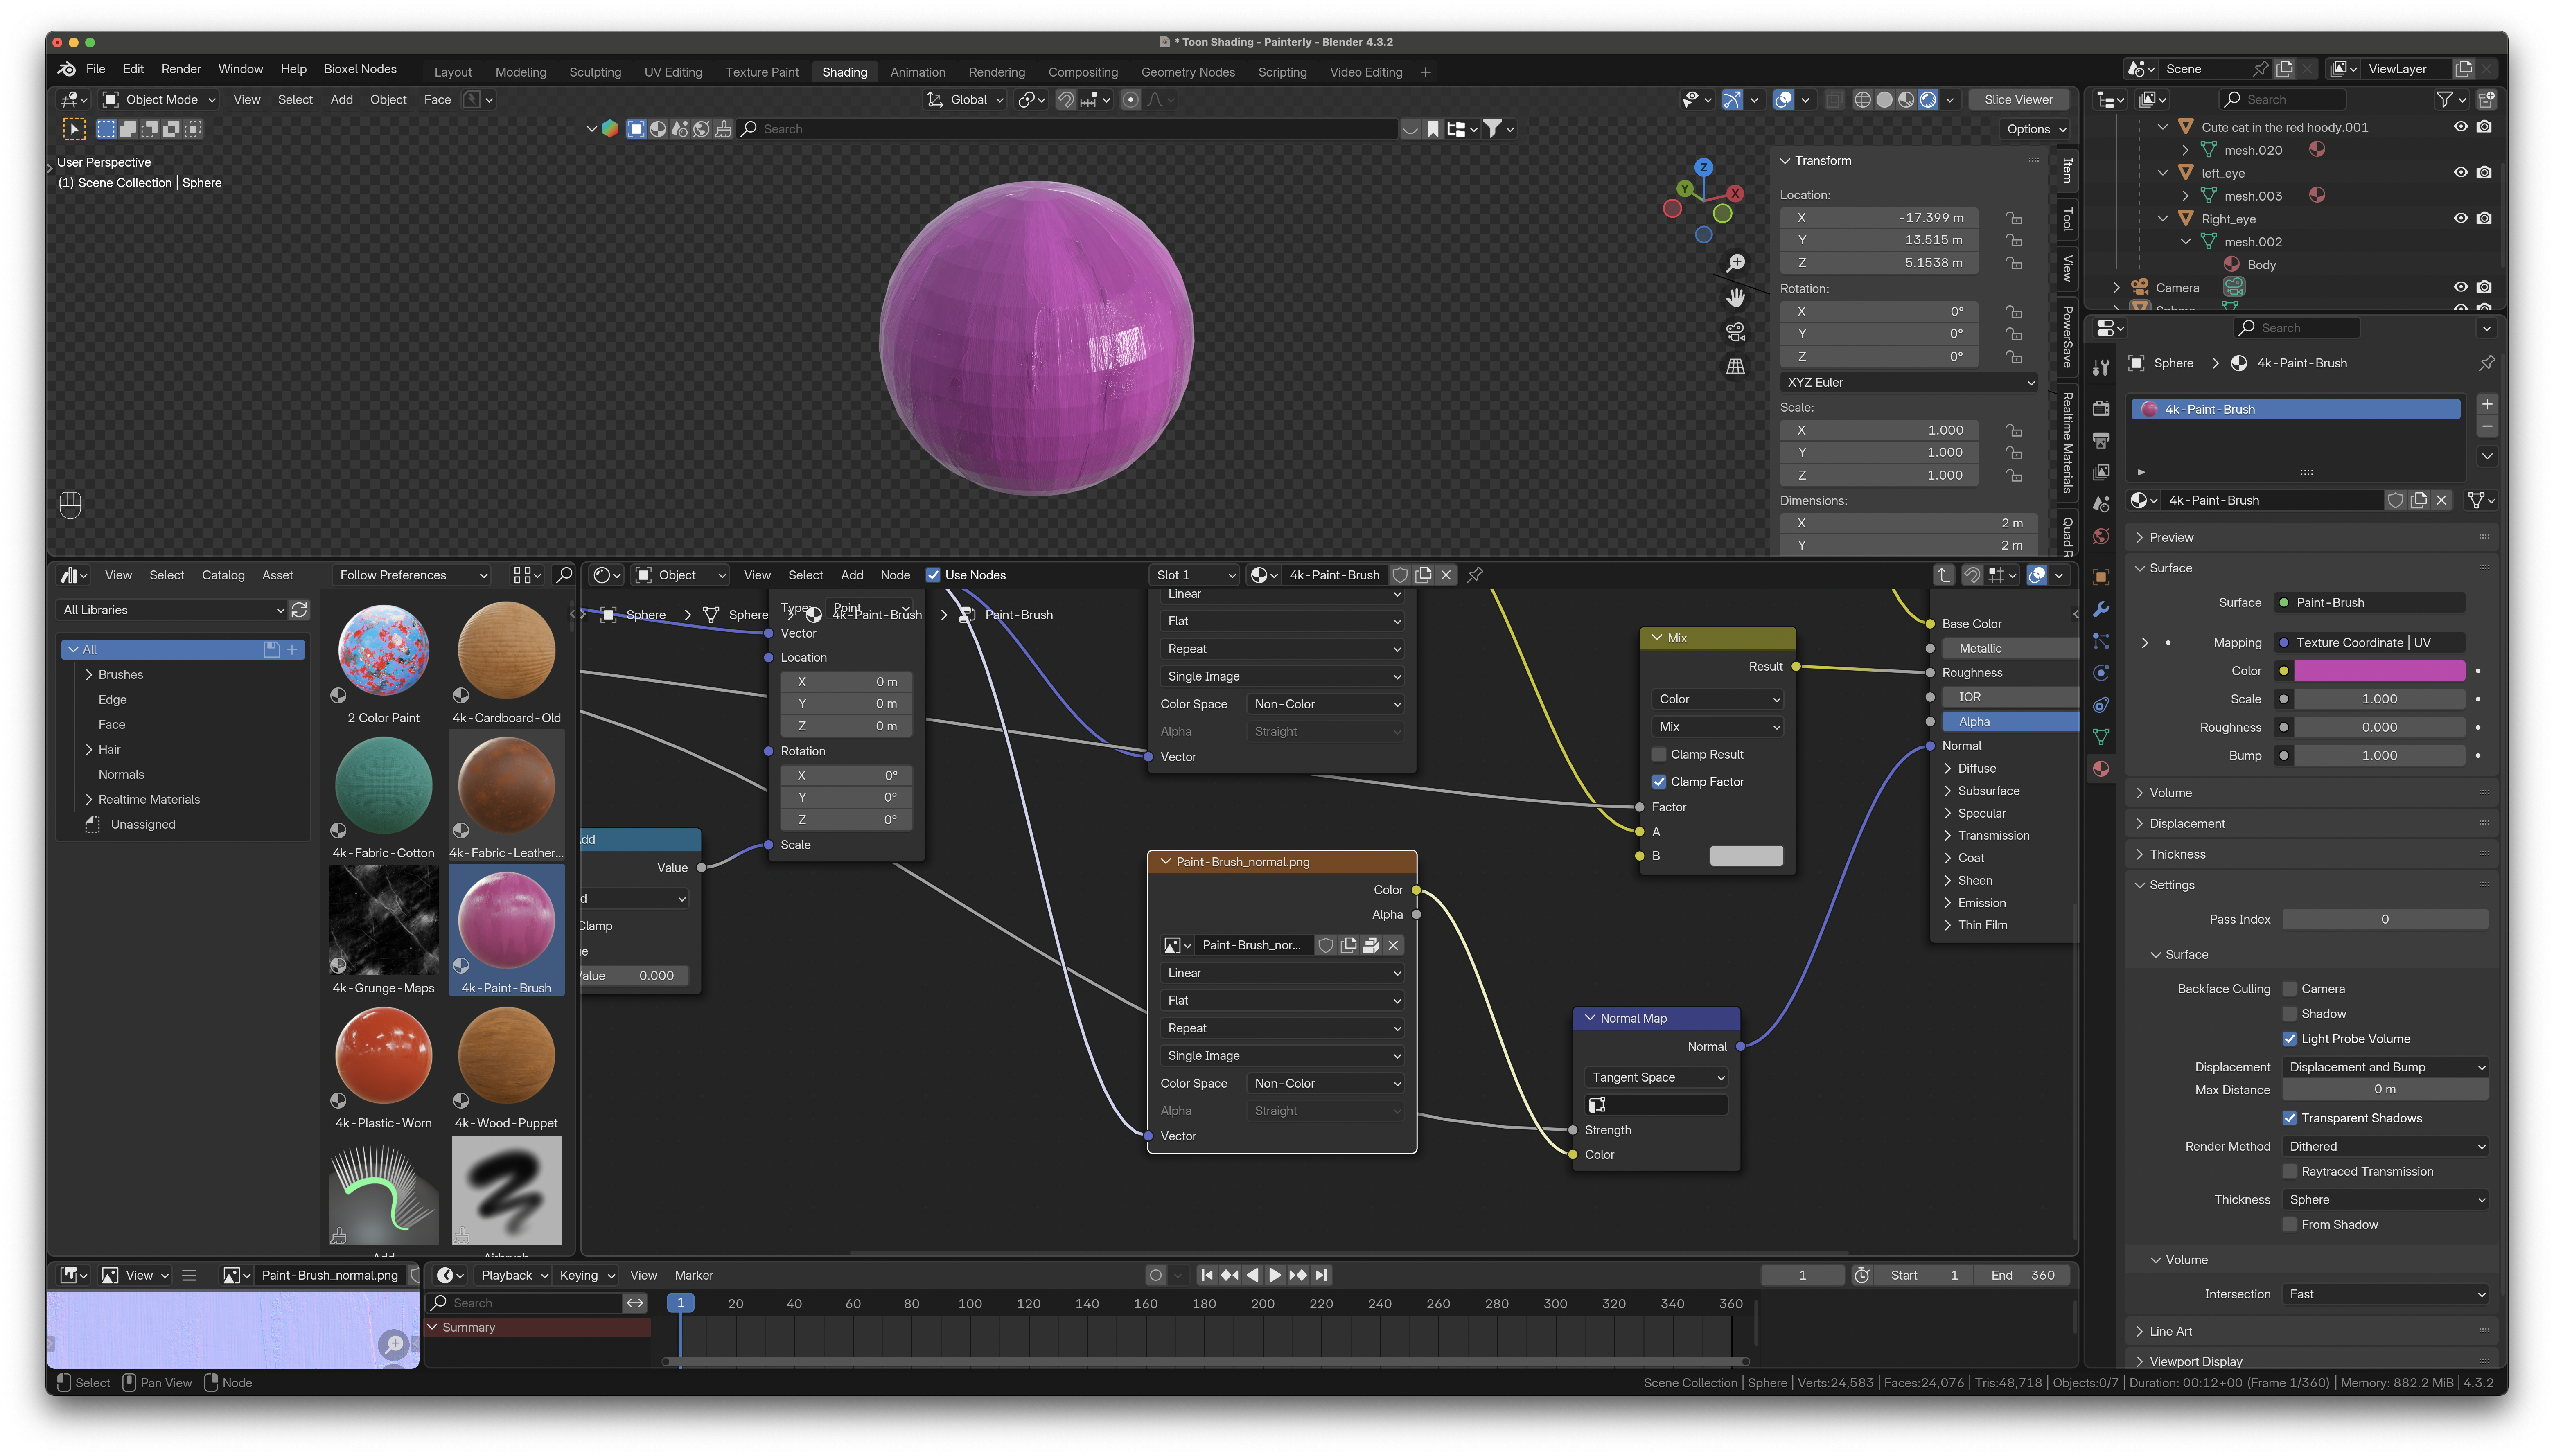Expand the Brushes catalog in asset tree
Image resolution: width=2554 pixels, height=1456 pixels.
[x=89, y=675]
